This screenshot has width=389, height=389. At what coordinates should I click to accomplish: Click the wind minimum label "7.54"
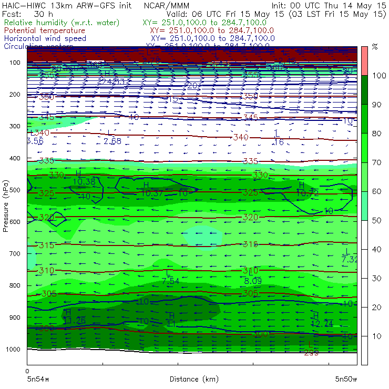(170, 281)
